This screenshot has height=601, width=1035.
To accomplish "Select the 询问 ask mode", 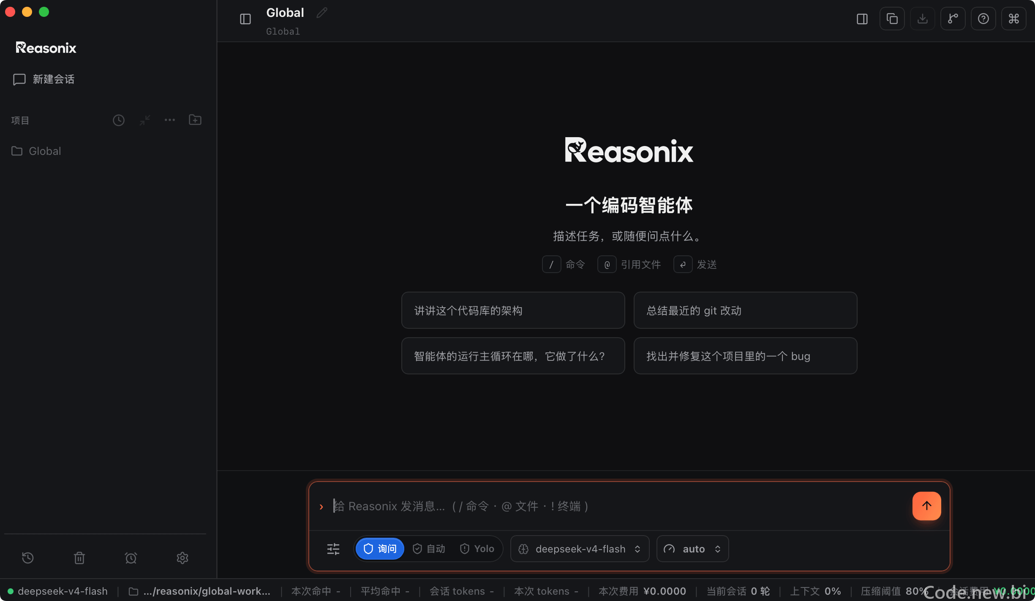I will pyautogui.click(x=380, y=549).
